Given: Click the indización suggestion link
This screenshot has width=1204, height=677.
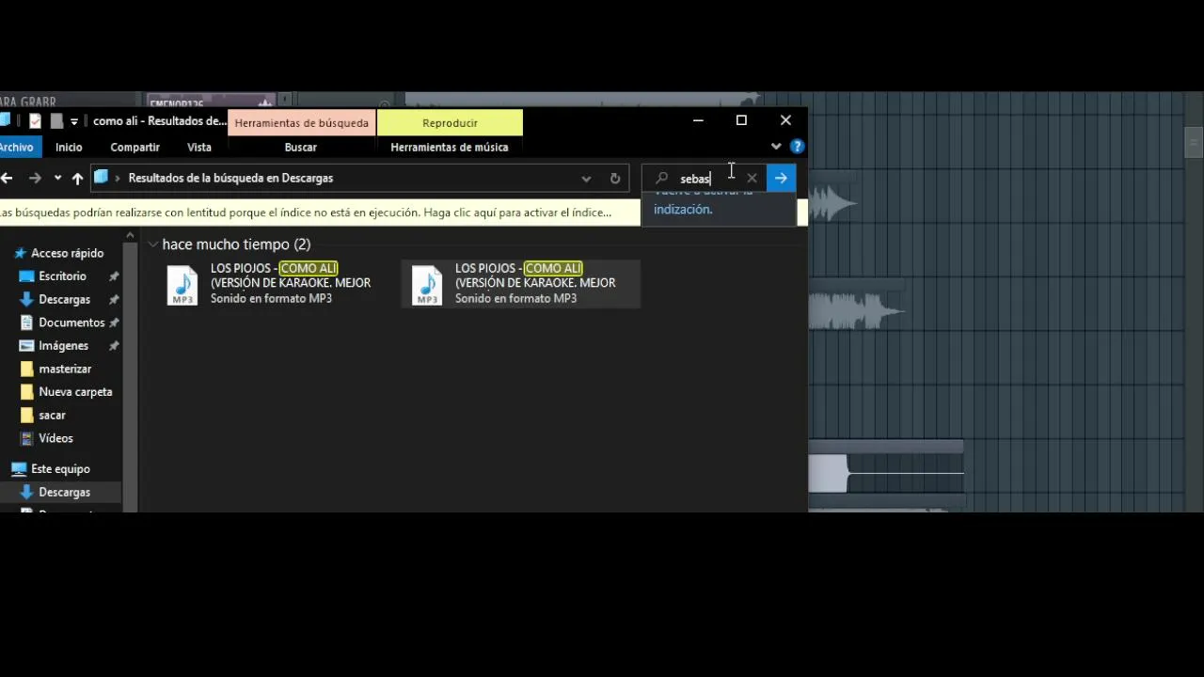Looking at the screenshot, I should (683, 209).
